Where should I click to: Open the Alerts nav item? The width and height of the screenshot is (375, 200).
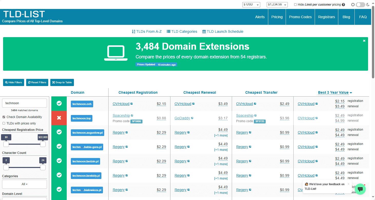pos(260,17)
